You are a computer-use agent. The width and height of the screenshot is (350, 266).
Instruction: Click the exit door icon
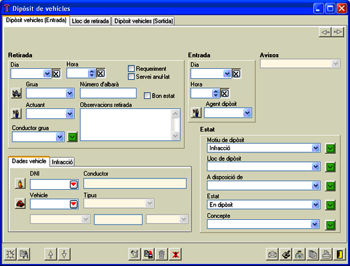(x=340, y=254)
